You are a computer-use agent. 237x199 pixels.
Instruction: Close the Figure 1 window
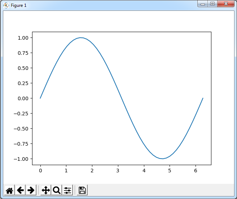coord(226,4)
